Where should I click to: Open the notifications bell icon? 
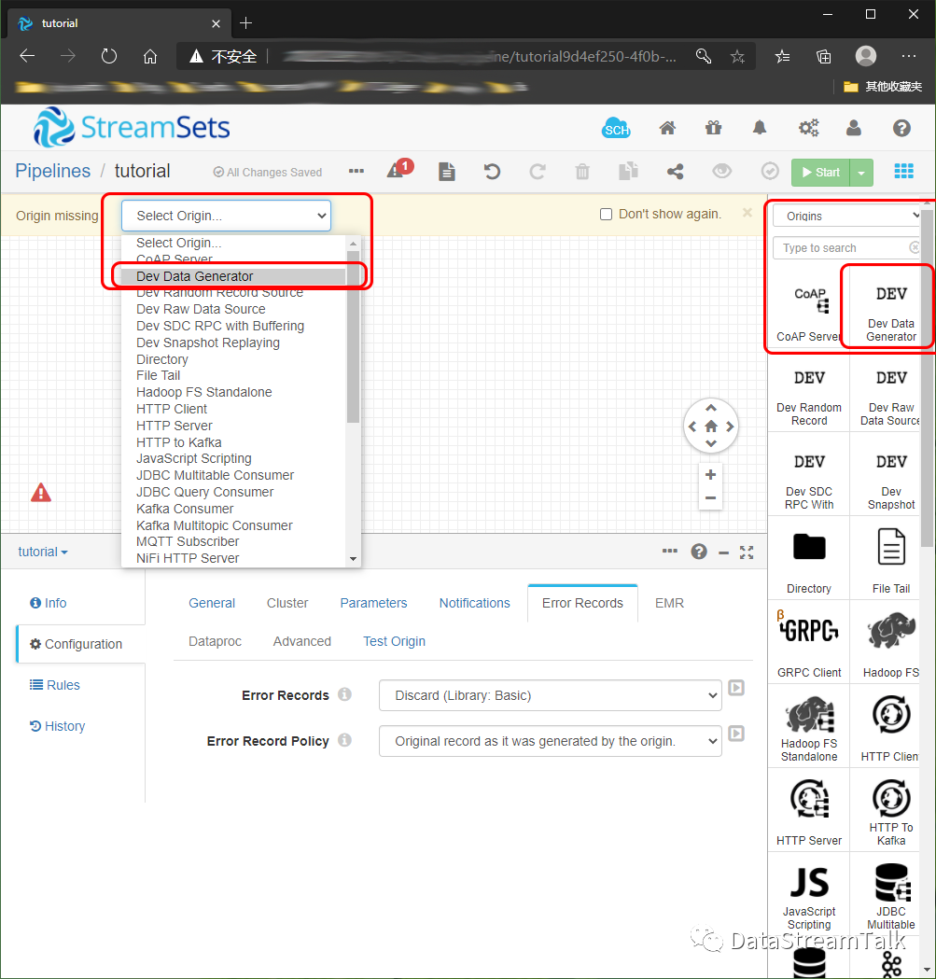[x=760, y=129]
